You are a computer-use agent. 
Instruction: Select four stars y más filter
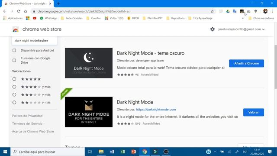[x=14, y=87]
